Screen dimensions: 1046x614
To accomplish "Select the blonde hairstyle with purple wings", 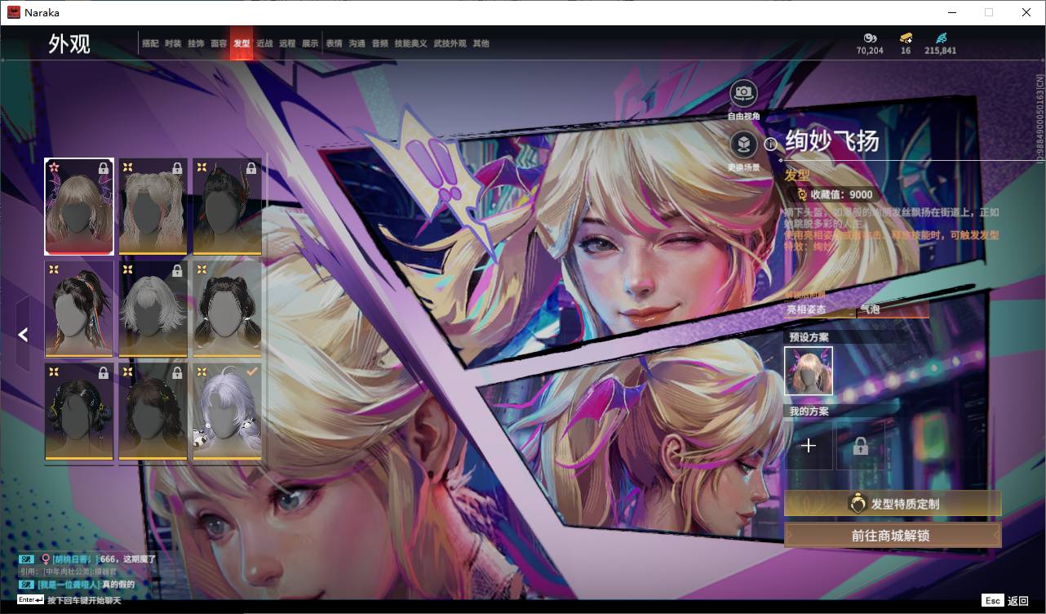I will (x=79, y=207).
